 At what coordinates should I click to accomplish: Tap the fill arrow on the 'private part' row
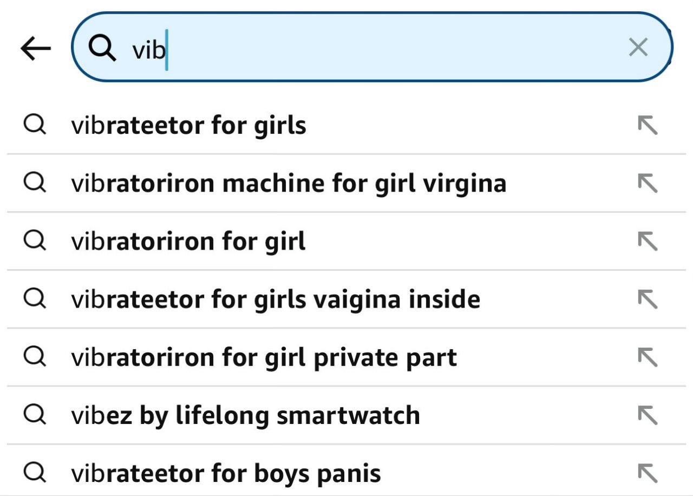tap(648, 357)
